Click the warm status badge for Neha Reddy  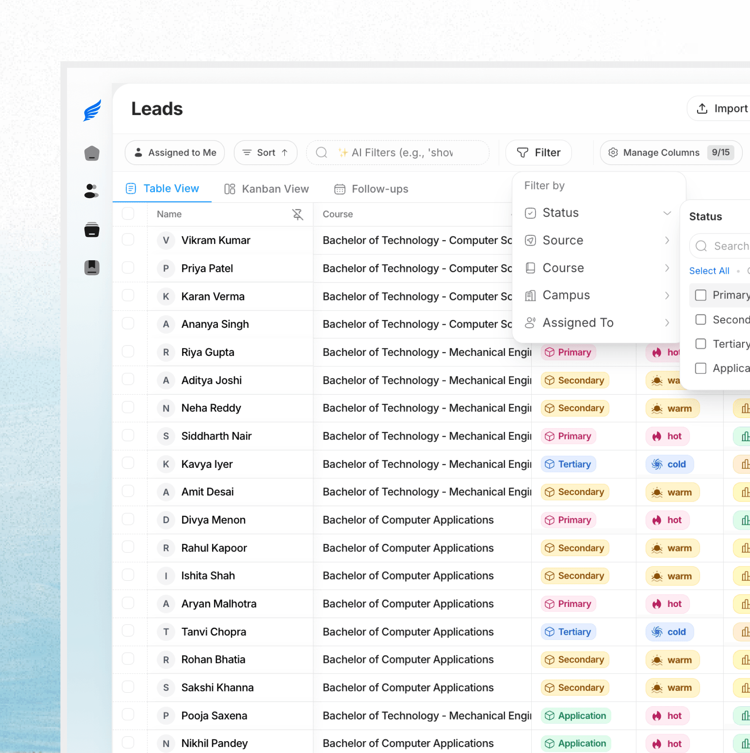672,408
